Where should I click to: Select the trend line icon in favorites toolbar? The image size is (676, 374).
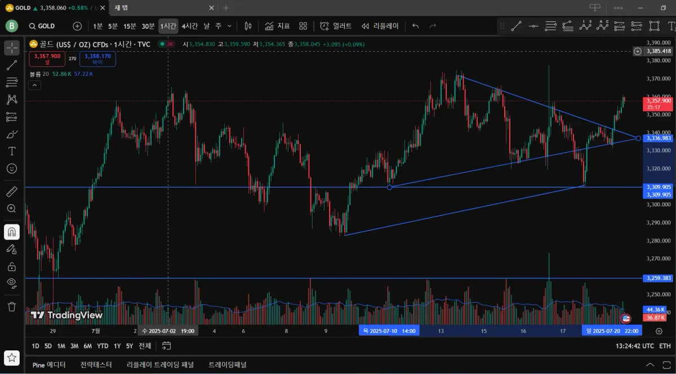pyautogui.click(x=517, y=26)
